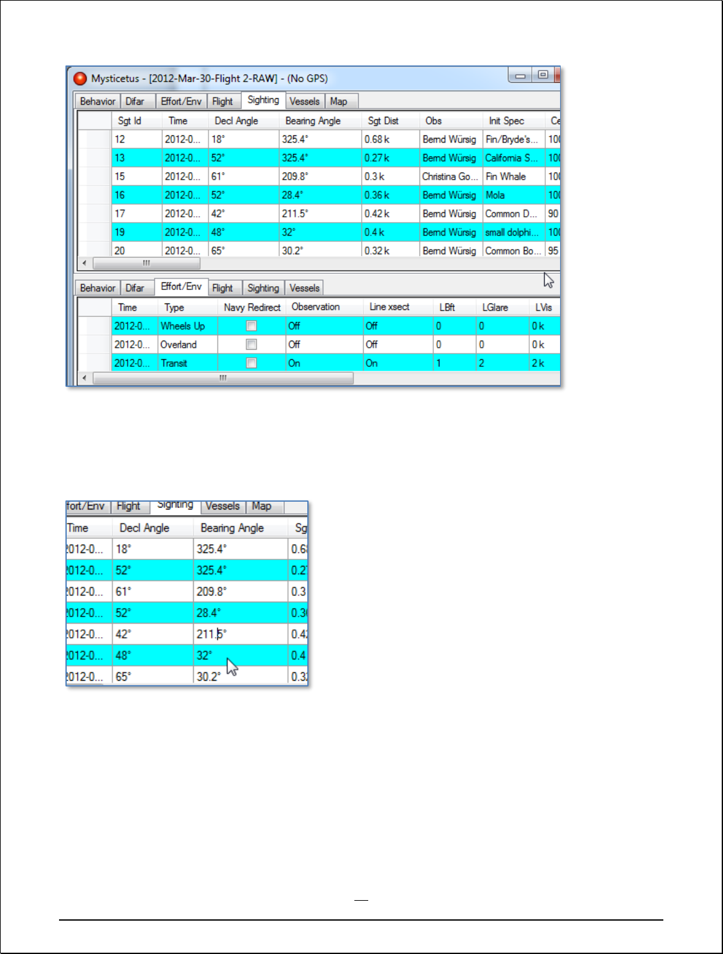Image resolution: width=723 pixels, height=954 pixels.
Task: Click the 211.5° cell in zoomed table
Action: point(241,634)
